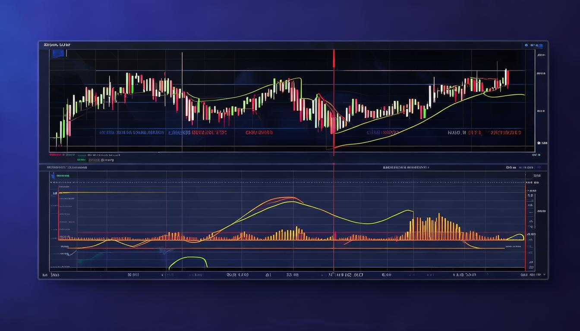Screen dimensions: 580x331
Task: Click the peak of the yellow curve in lower panel
Action: pos(294,201)
